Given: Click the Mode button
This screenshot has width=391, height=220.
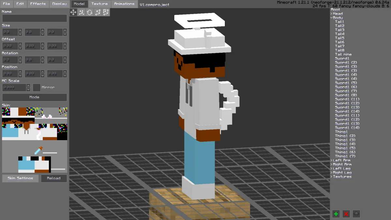Looking at the screenshot, I should [x=35, y=97].
